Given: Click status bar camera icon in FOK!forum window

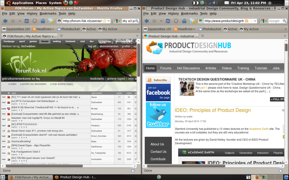Looking at the screenshot, I should pyautogui.click(x=133, y=171).
